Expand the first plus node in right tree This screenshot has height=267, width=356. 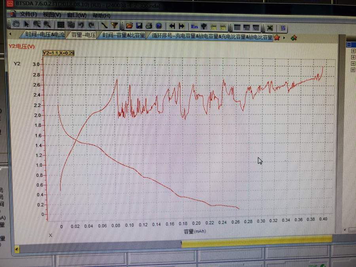[353, 51]
